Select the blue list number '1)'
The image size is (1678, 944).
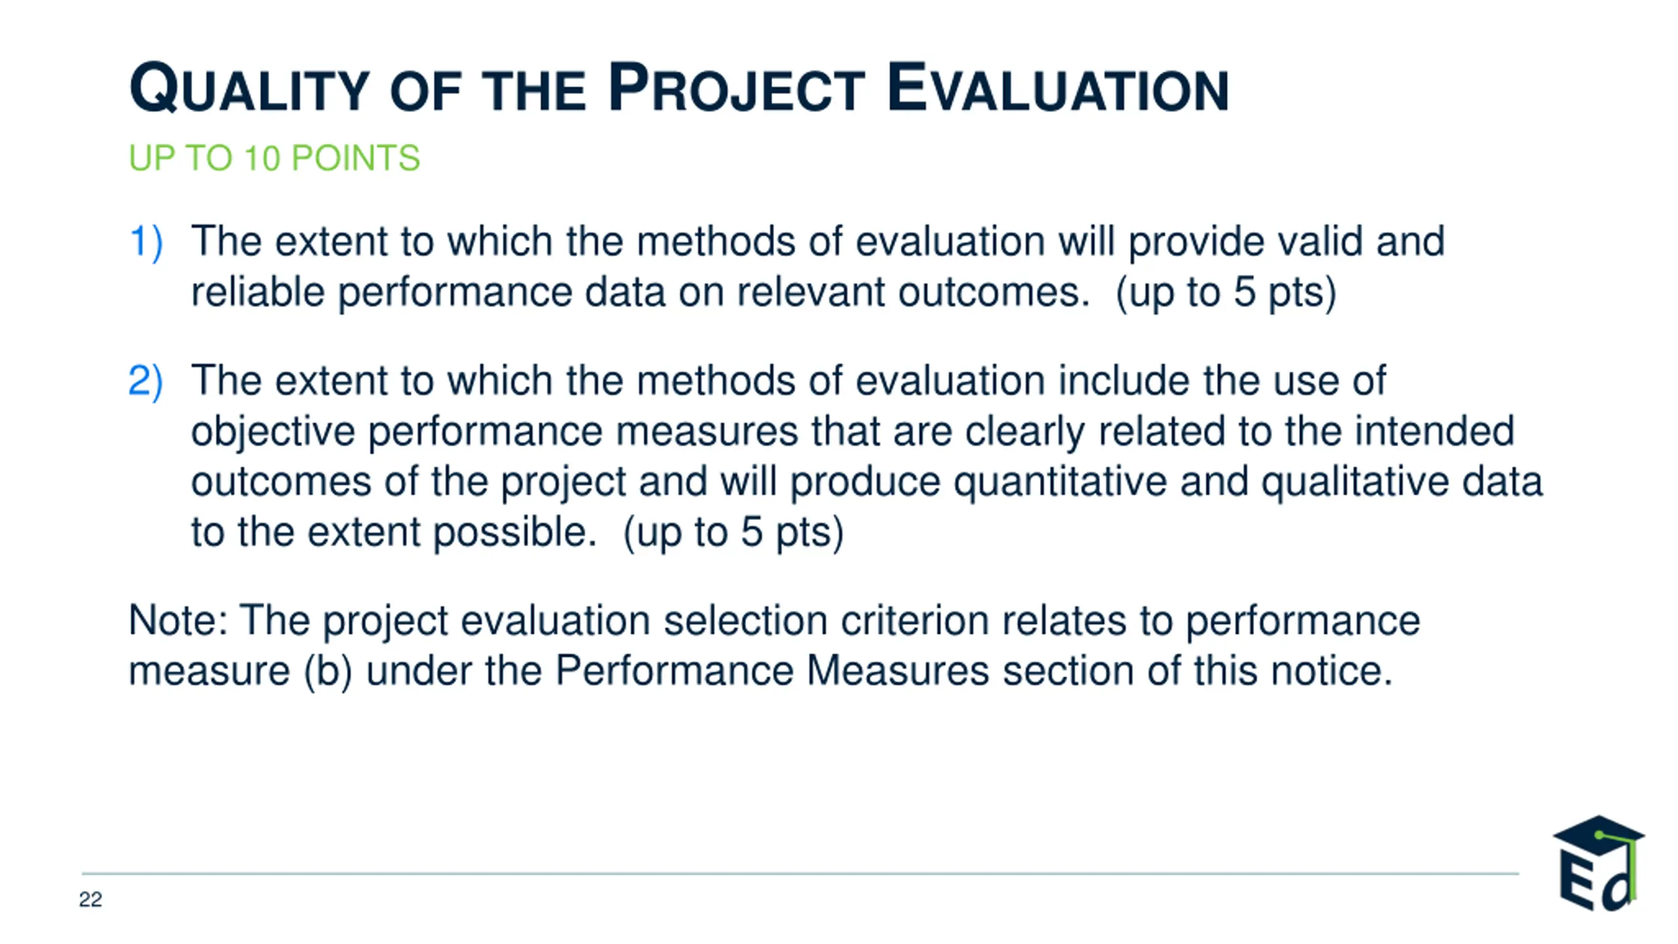click(x=146, y=241)
